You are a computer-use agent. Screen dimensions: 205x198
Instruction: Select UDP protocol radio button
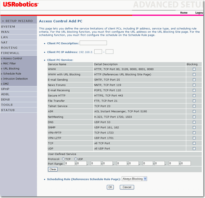76,159
